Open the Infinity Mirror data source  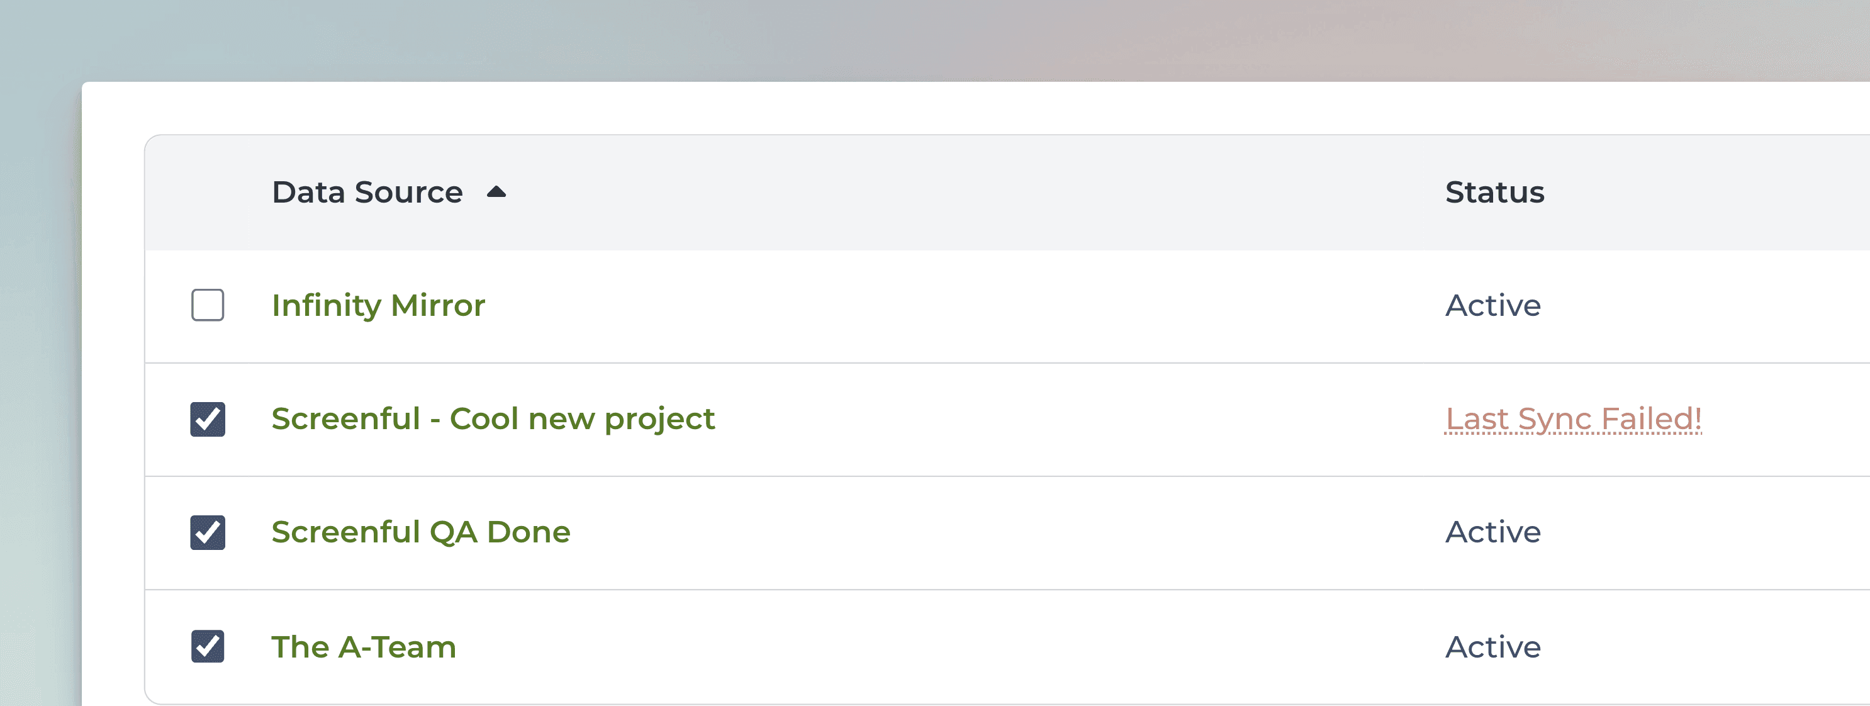click(x=378, y=305)
